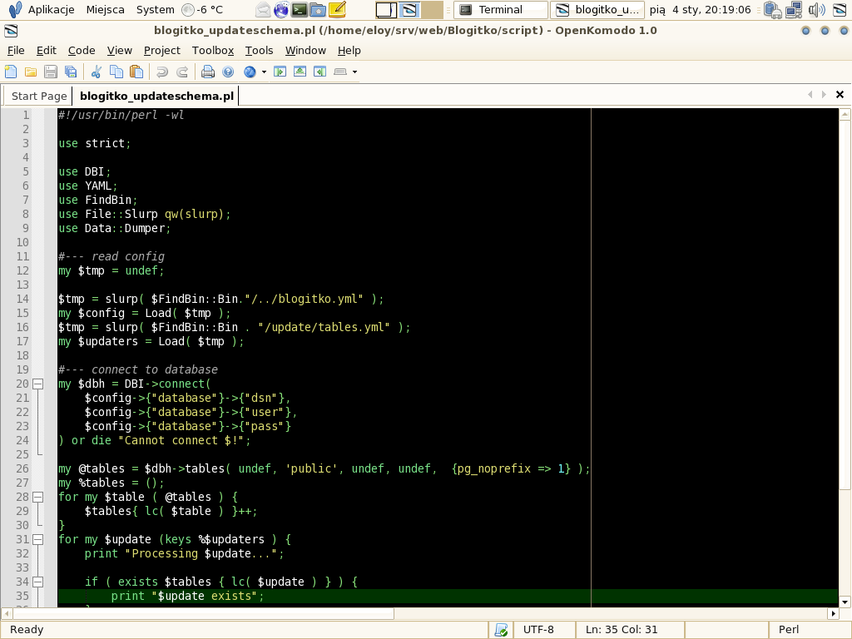The width and height of the screenshot is (852, 639).
Task: Launch the web browser globe panel icon
Action: 281,10
